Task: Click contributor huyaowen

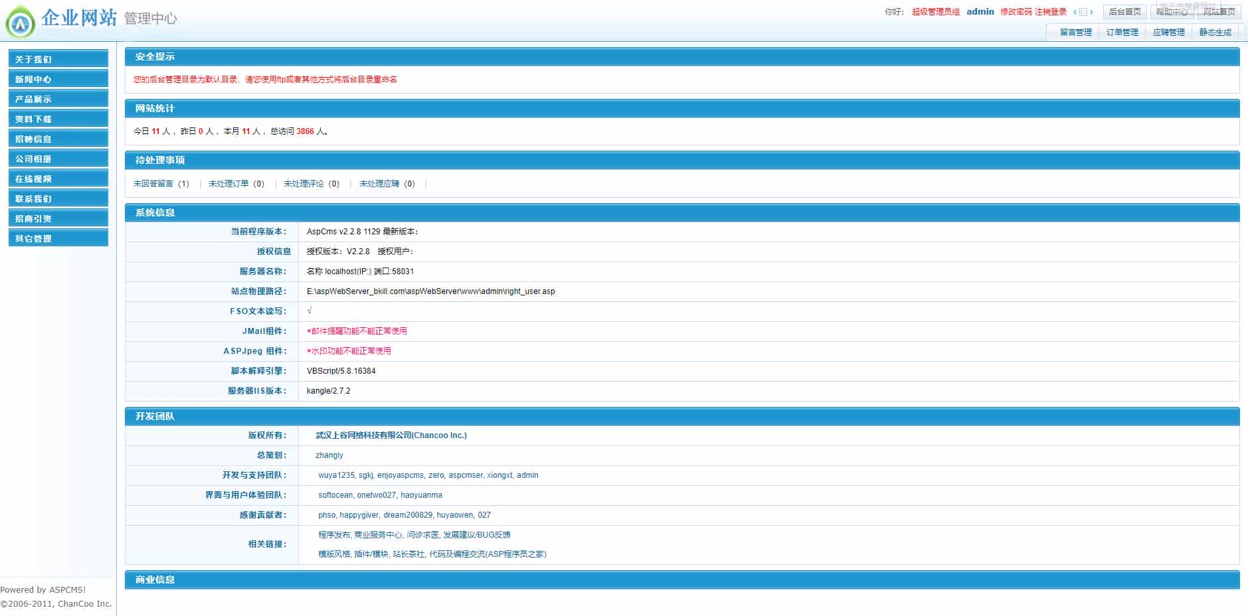Action: (455, 515)
